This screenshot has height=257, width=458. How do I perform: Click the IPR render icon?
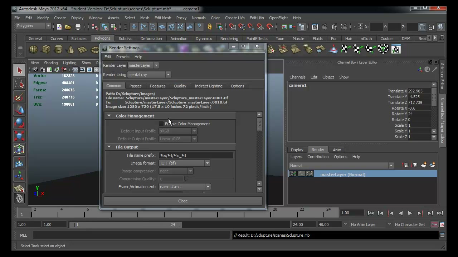pos(334,26)
